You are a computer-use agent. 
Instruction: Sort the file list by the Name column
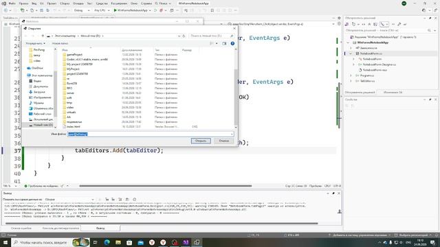[x=65, y=50]
